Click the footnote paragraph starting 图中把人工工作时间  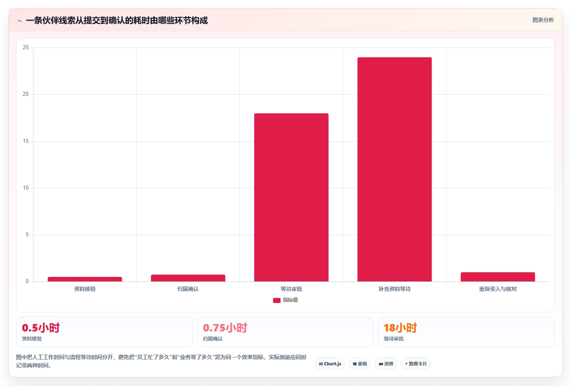point(161,361)
